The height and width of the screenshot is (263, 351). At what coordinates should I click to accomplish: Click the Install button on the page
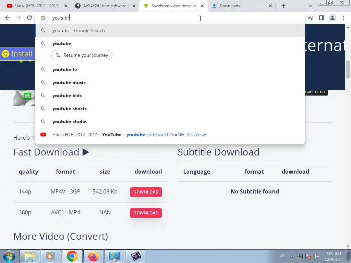click(x=17, y=54)
